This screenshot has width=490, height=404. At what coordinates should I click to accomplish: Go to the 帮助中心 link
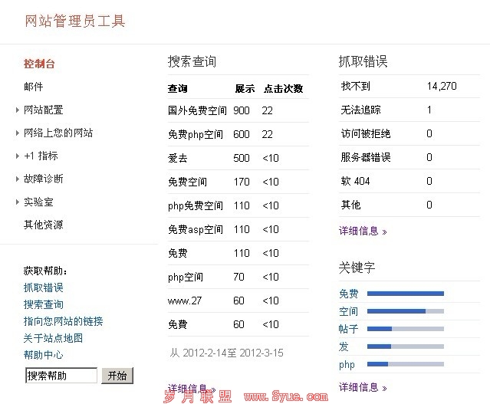coord(43,355)
